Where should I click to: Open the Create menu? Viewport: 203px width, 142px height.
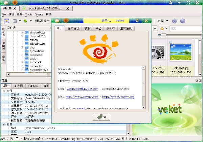click(39, 14)
